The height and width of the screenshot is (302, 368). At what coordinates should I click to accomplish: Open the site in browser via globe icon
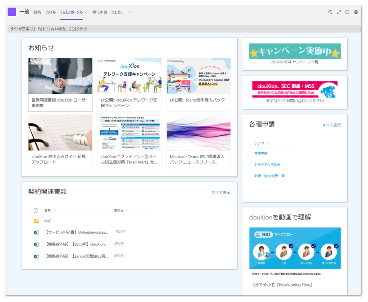[x=356, y=12]
